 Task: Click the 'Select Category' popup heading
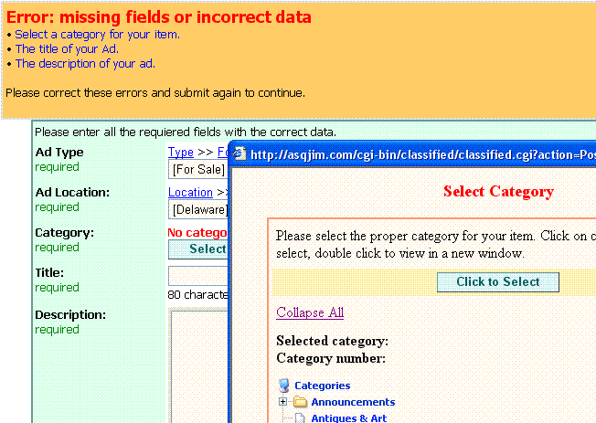498,192
